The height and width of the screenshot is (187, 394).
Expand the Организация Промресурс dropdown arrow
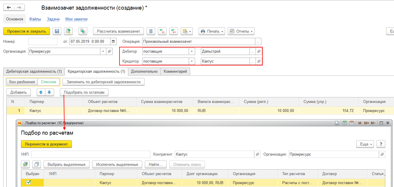[x=103, y=51]
